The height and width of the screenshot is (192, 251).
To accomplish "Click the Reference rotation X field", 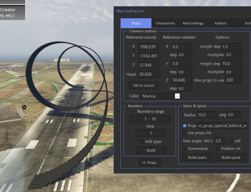I will [x=182, y=47].
